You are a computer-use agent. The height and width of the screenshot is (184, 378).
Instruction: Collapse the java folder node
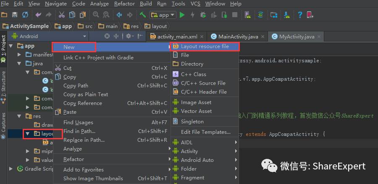pyautogui.click(x=19, y=64)
